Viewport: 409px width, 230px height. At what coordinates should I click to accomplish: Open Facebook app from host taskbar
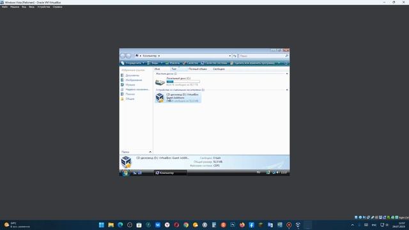coord(251,225)
